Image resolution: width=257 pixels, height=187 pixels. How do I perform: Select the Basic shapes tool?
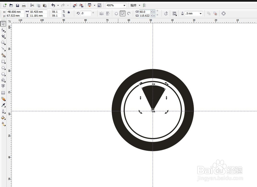3,80
